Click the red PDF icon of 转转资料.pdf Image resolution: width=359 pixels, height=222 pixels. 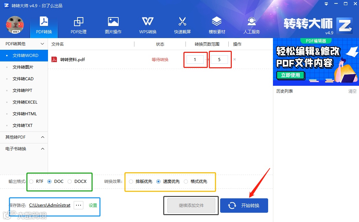54,60
